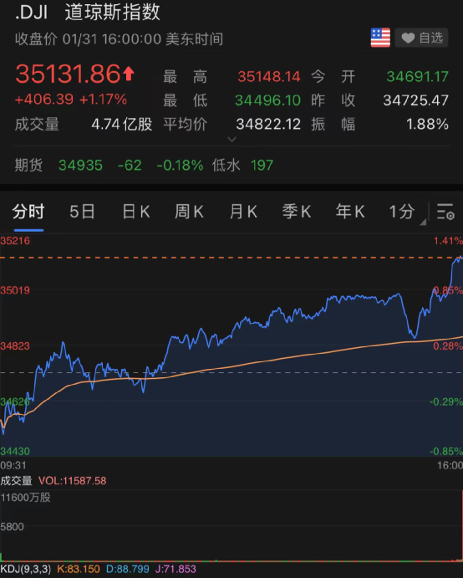Select the 周K chart tab
The width and height of the screenshot is (463, 578).
pos(189,212)
